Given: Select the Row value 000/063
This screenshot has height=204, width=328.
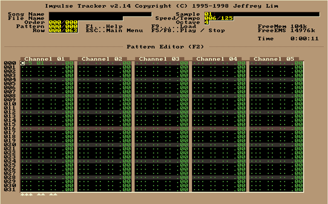Looking at the screenshot, I should pos(63,30).
